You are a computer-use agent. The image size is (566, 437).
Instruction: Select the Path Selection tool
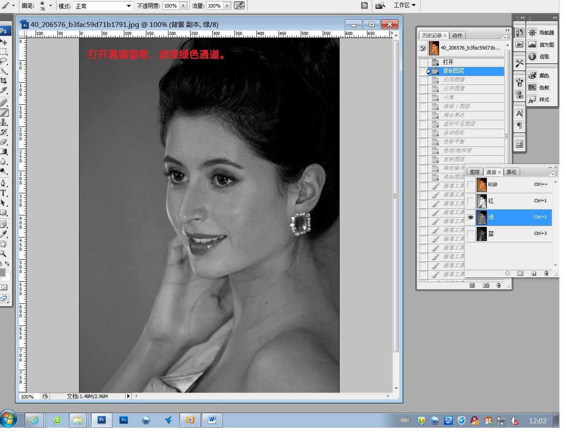(4, 202)
